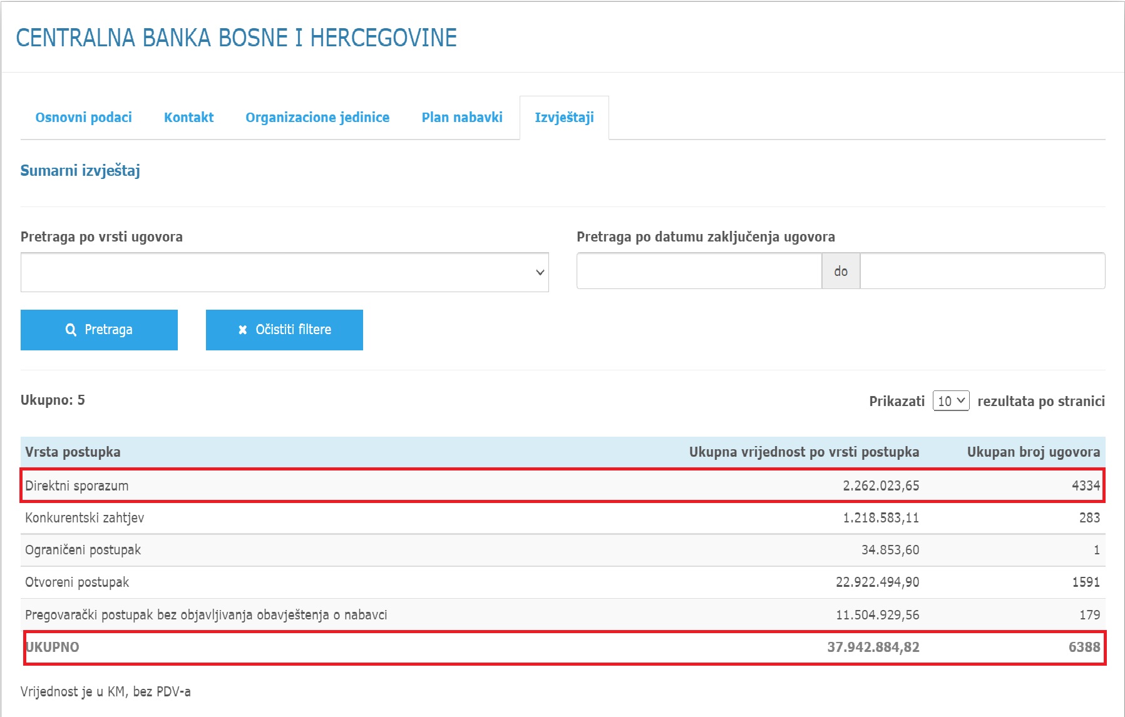Click the Centralna banka Bosne i Hercegovine title
This screenshot has height=717, width=1125.
[x=236, y=38]
